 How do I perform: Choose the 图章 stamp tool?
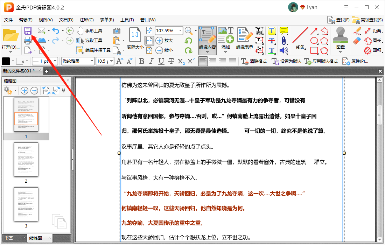pos(340,38)
